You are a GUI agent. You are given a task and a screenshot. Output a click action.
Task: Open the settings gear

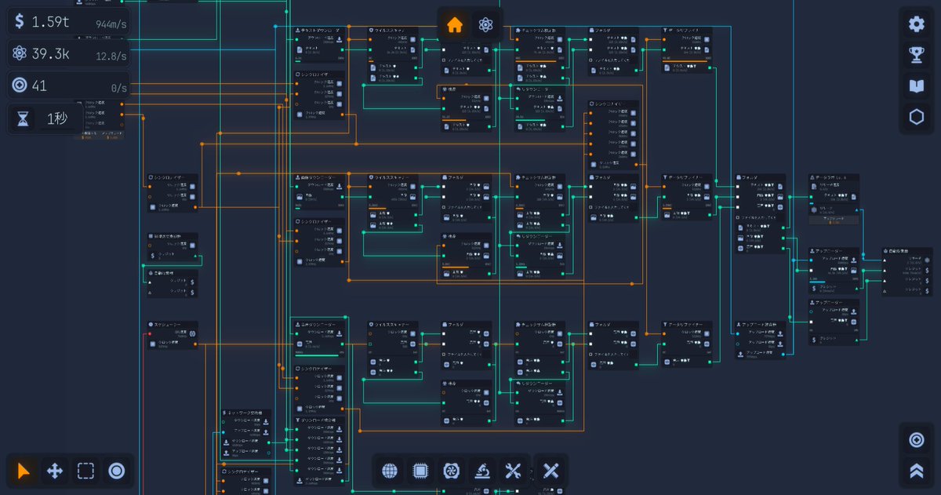(916, 24)
